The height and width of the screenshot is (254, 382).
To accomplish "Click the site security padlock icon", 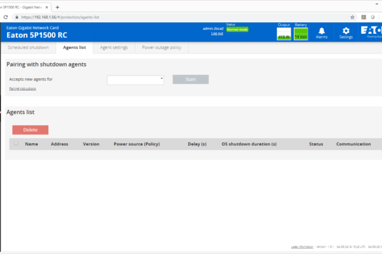I will tap(16, 17).
